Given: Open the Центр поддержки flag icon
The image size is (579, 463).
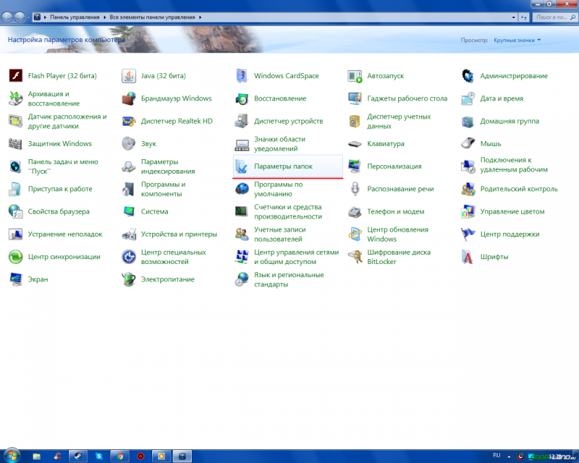Looking at the screenshot, I should pos(468,234).
